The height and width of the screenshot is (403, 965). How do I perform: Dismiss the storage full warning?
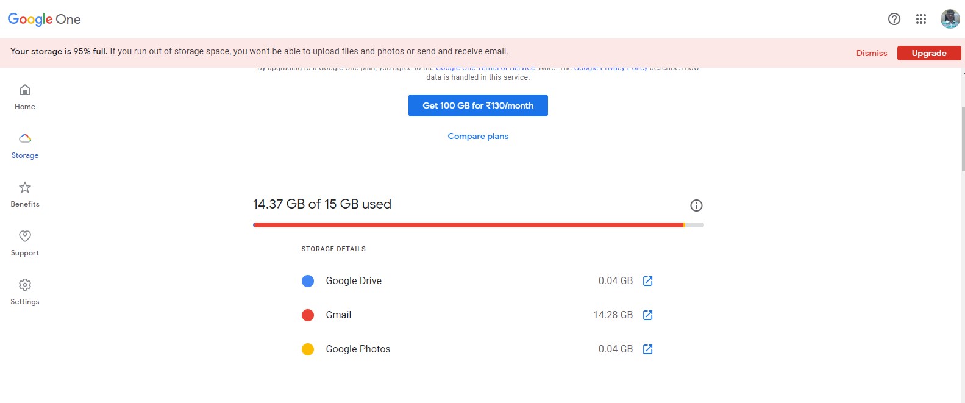pos(872,53)
